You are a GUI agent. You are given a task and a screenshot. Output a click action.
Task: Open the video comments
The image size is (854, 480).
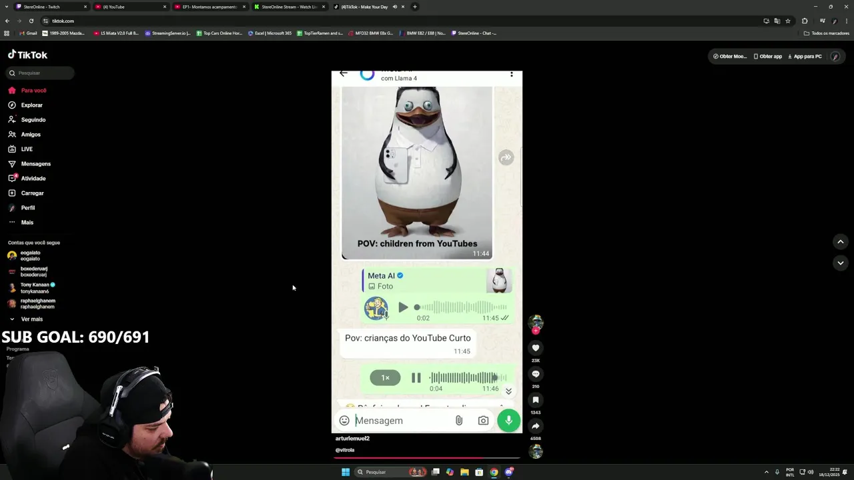pos(535,374)
